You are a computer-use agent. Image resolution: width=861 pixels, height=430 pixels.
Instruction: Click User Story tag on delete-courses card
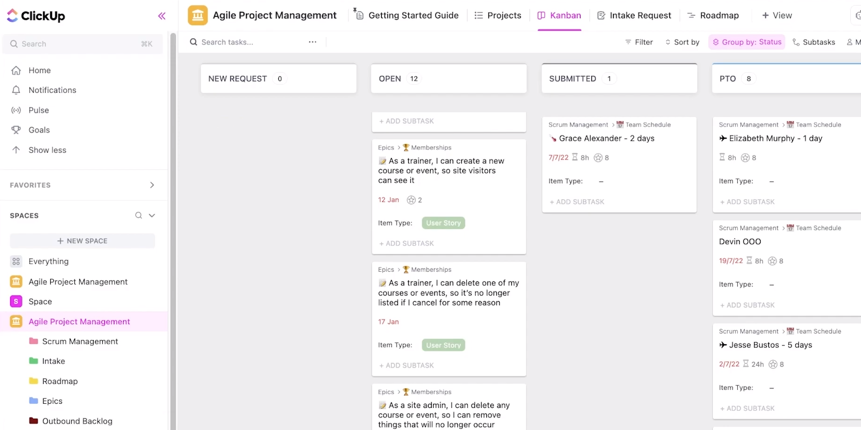(443, 345)
